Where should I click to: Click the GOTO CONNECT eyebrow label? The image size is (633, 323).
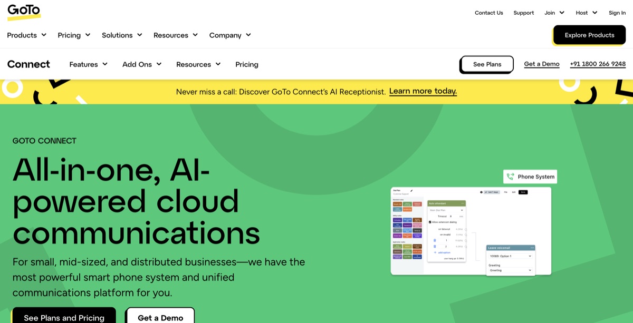point(44,141)
